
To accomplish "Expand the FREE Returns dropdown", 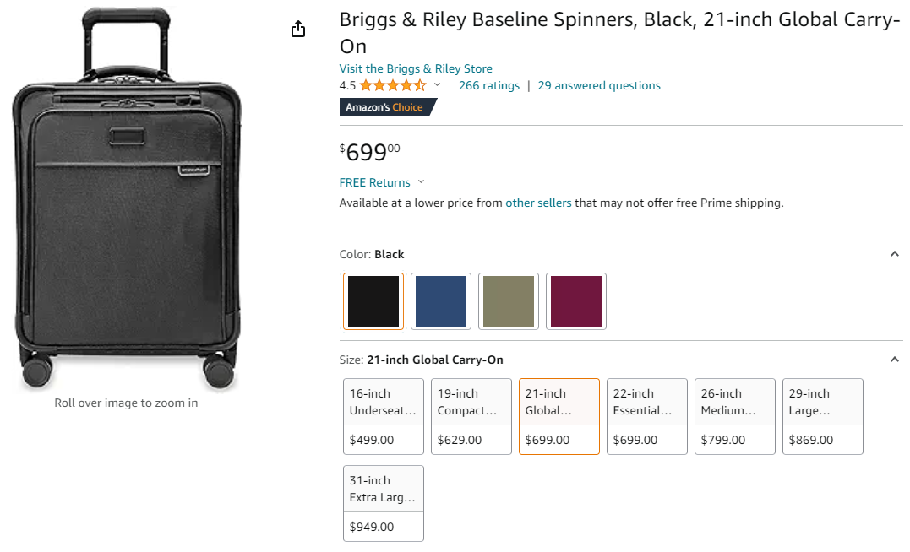I will tap(422, 182).
